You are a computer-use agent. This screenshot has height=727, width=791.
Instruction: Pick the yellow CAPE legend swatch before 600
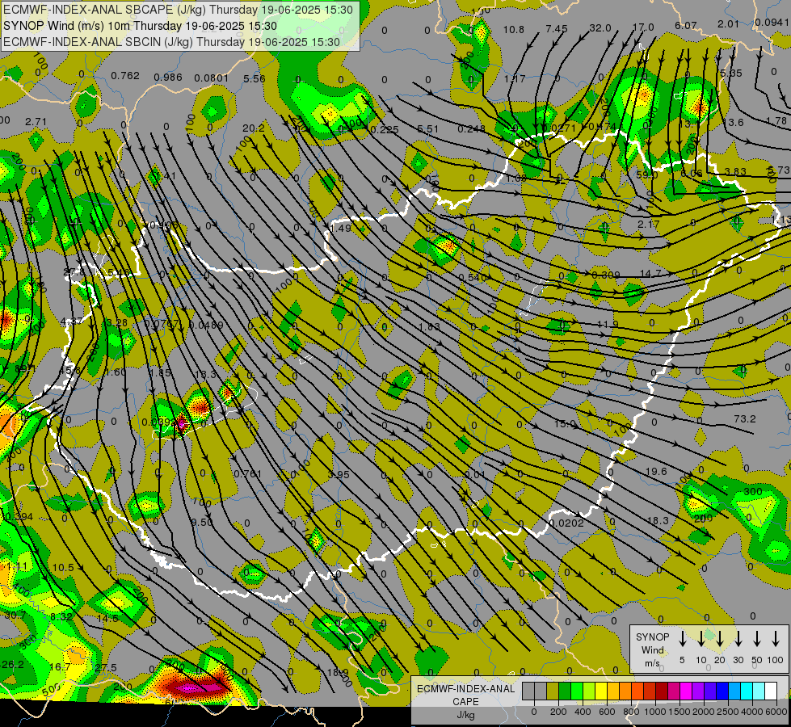pyautogui.click(x=601, y=691)
